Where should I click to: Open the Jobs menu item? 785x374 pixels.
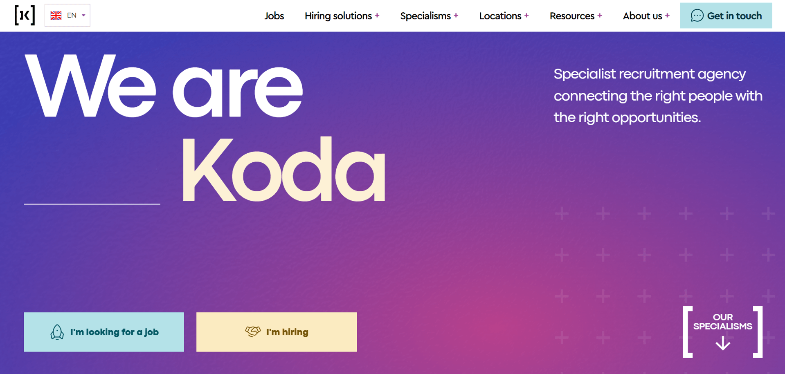(274, 16)
